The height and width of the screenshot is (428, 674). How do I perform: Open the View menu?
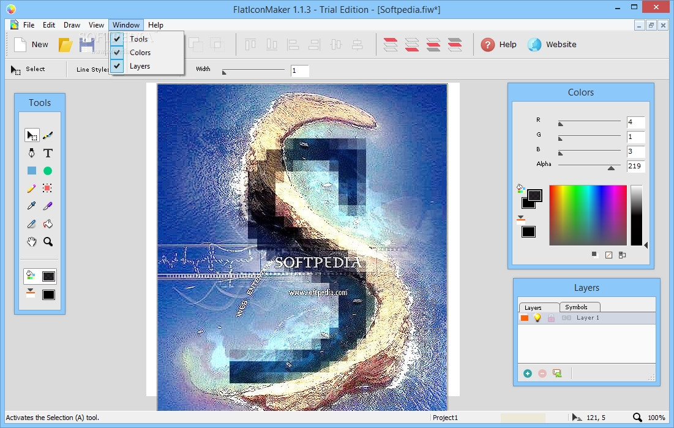[x=96, y=25]
